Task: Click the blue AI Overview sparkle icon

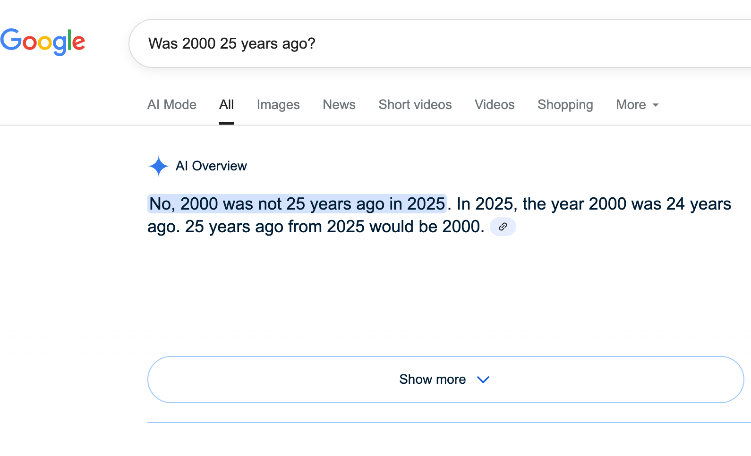Action: tap(158, 166)
